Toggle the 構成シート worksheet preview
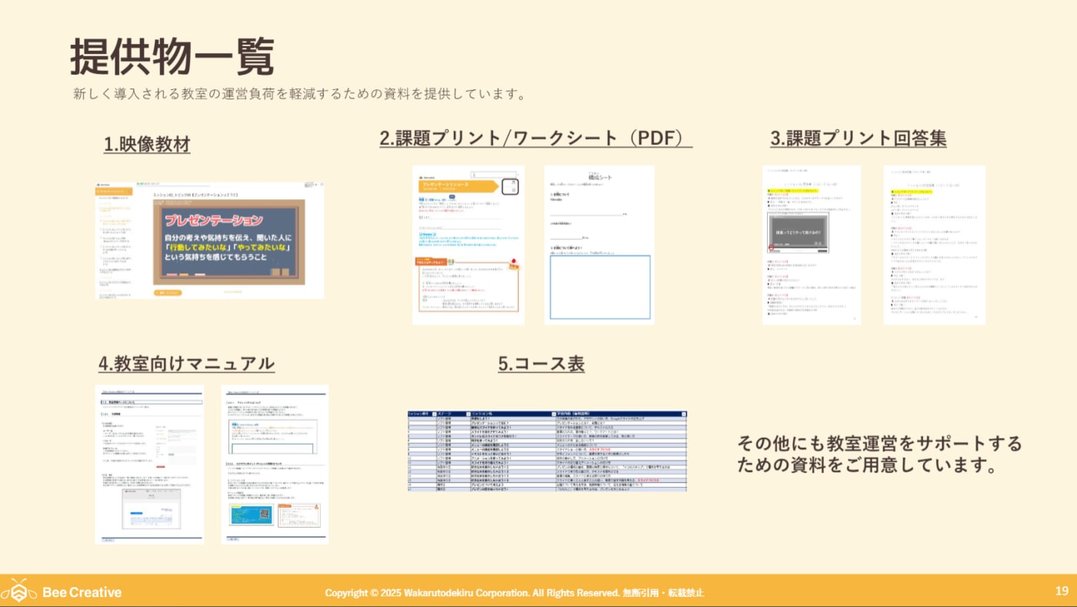 (x=599, y=245)
